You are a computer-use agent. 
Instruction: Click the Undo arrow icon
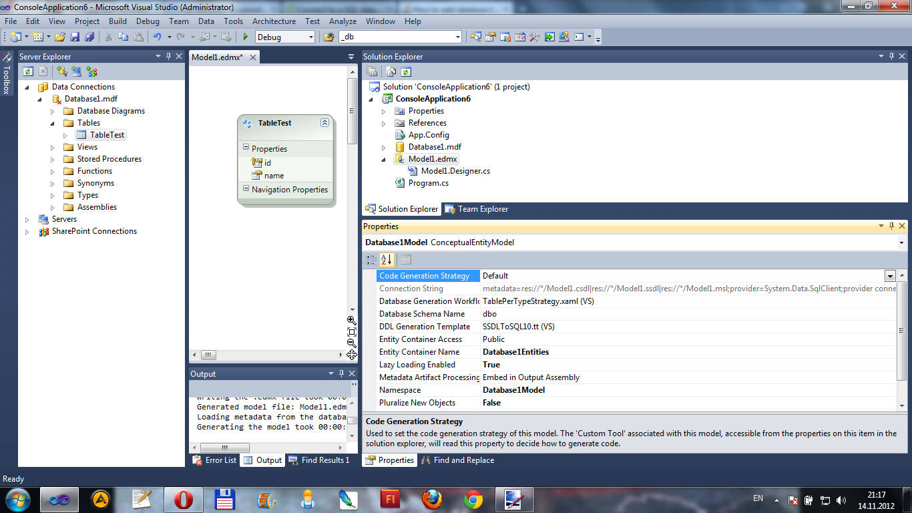coord(157,37)
